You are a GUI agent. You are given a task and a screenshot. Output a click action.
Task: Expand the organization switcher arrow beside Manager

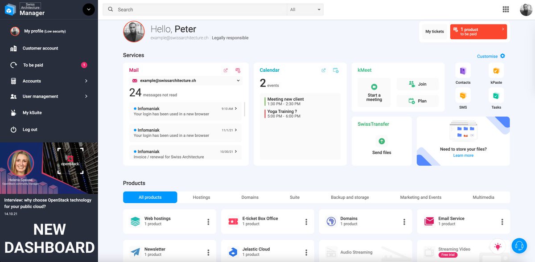pyautogui.click(x=89, y=9)
